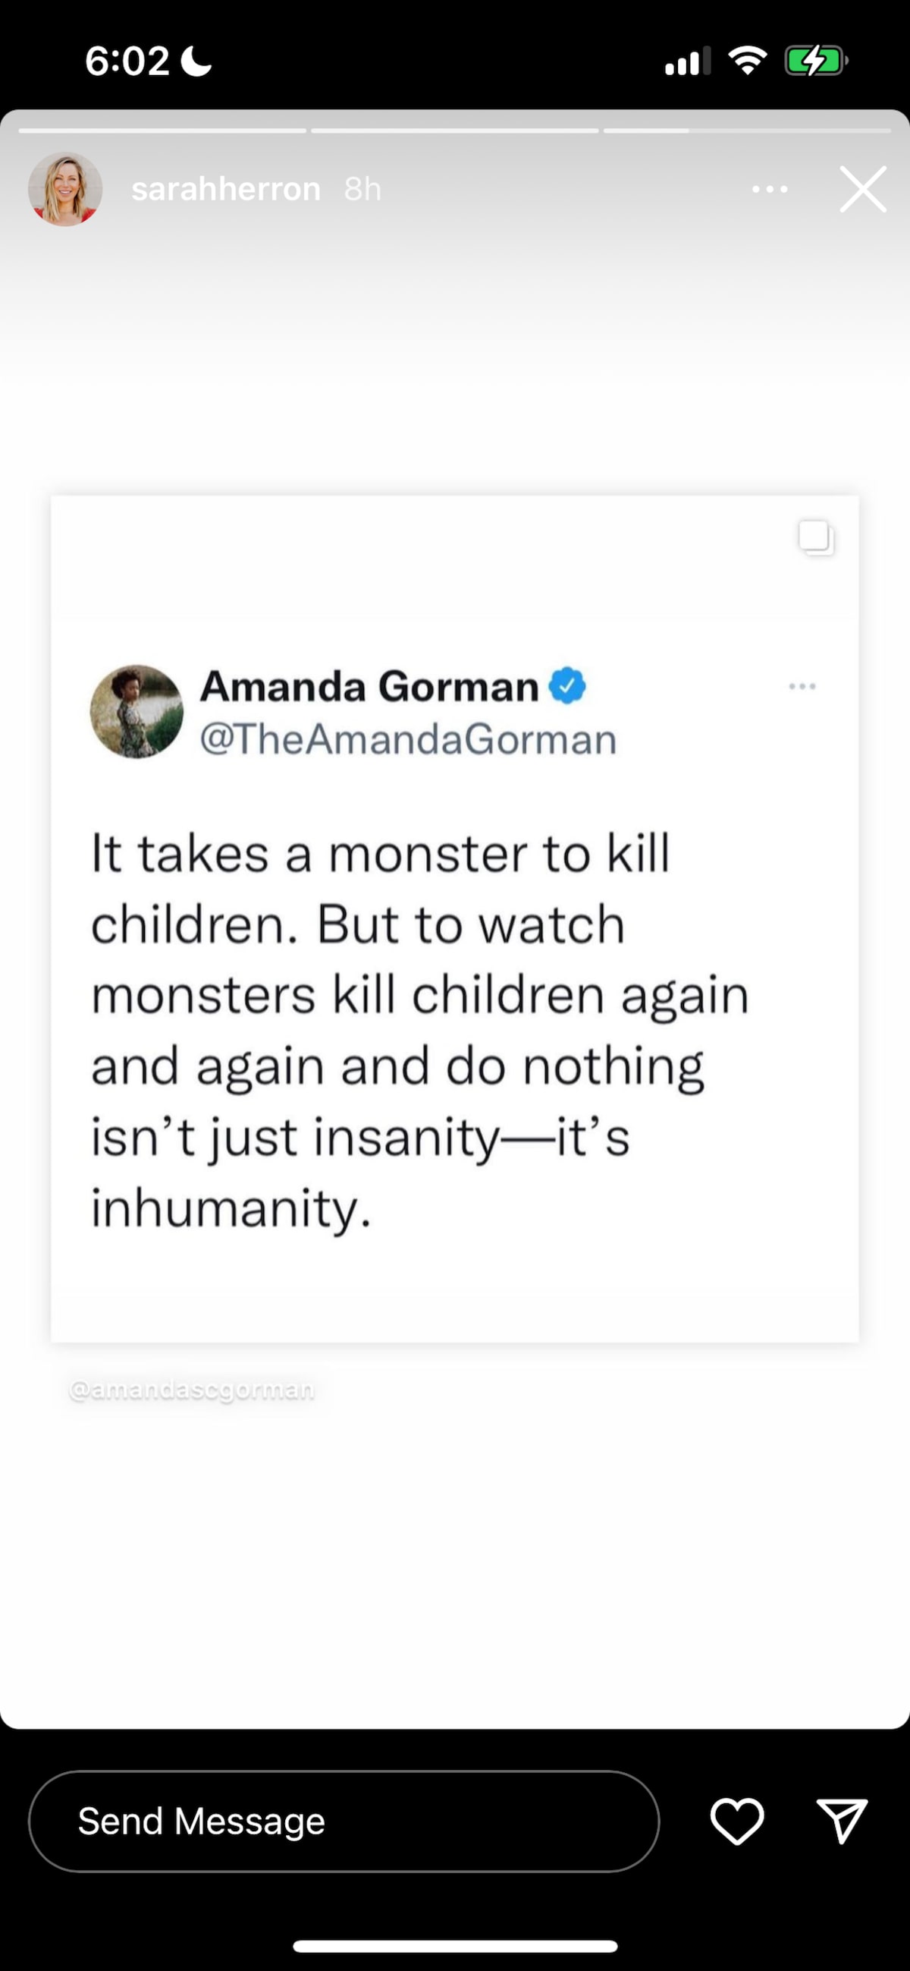Close the story with the X icon

point(862,189)
